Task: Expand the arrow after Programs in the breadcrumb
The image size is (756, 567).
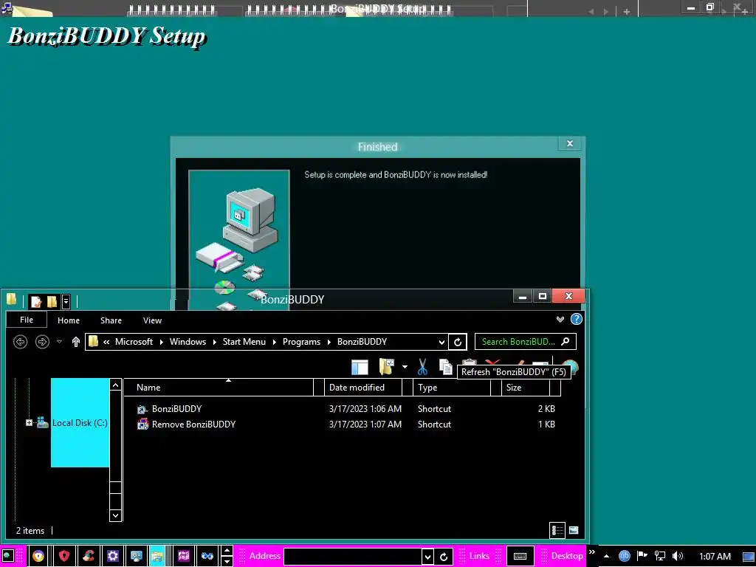Action: point(329,342)
